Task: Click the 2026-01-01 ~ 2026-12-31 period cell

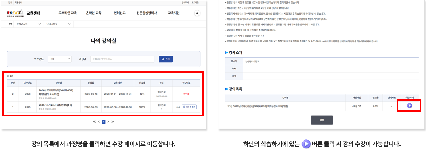Action: (117, 94)
